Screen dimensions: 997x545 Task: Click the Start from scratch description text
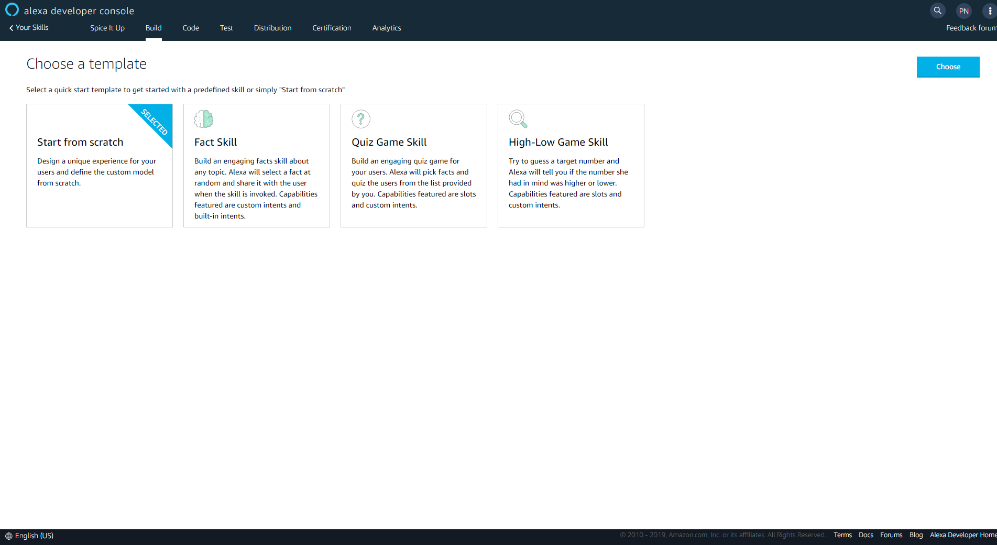tap(97, 172)
